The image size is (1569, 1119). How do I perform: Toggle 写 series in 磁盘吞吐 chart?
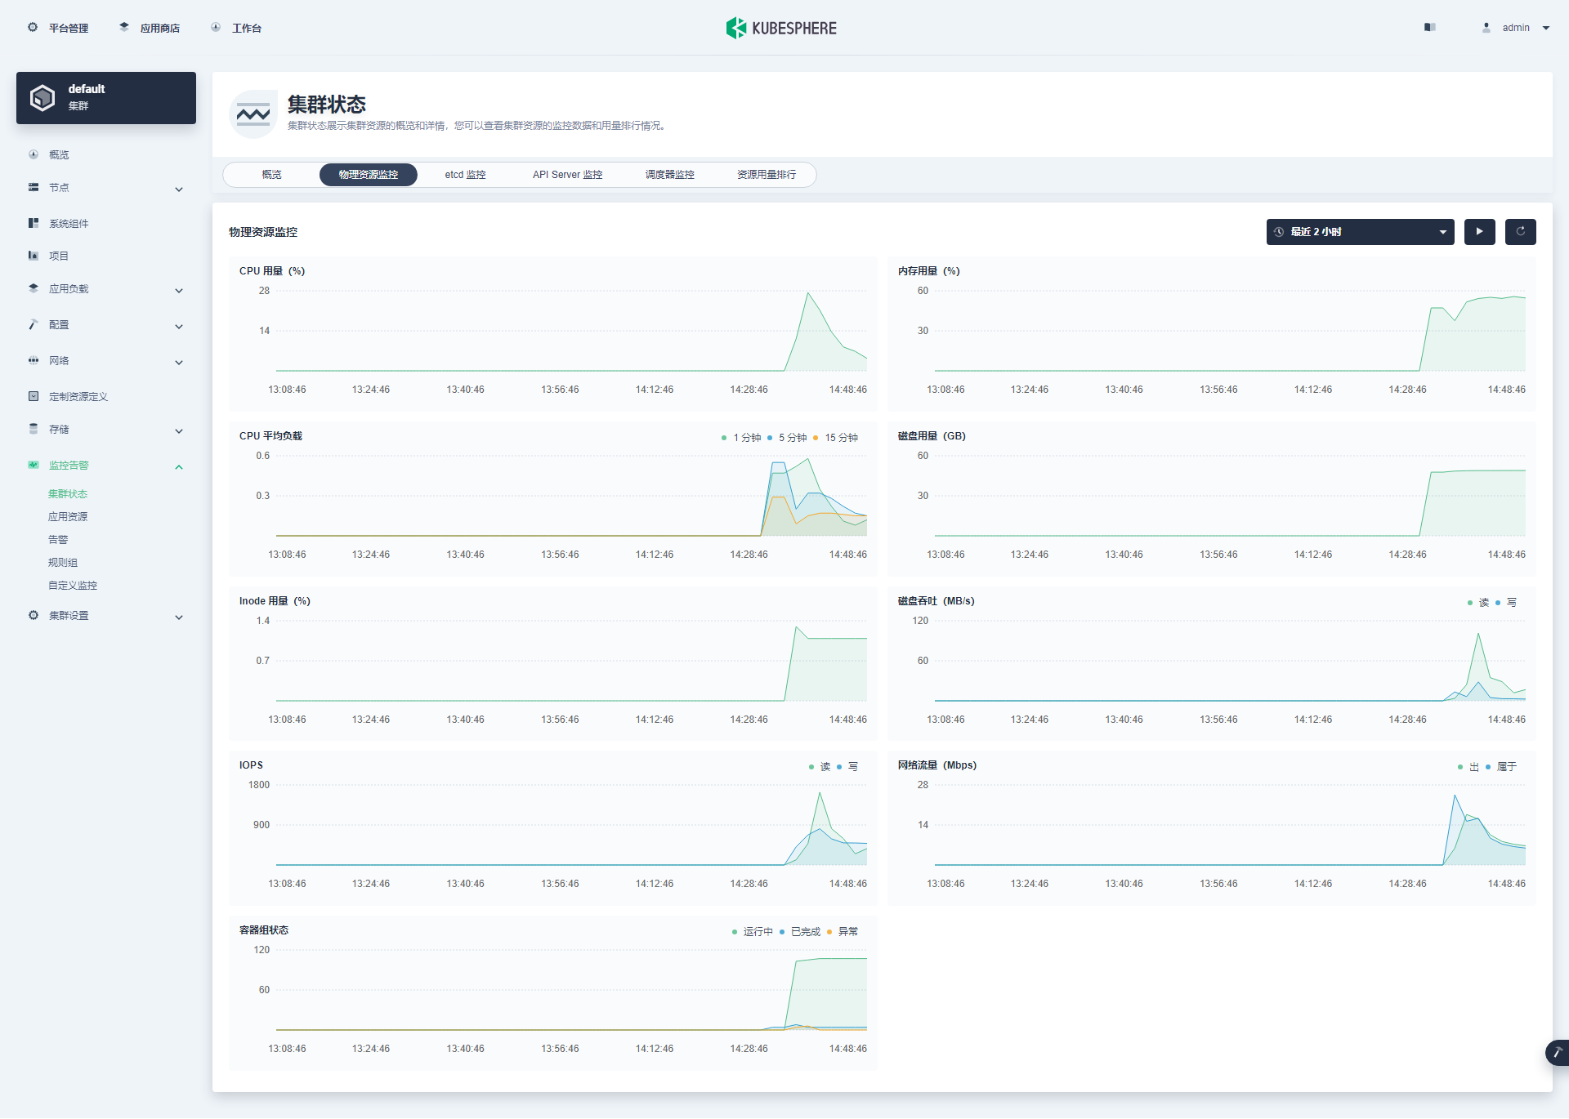pos(1506,603)
